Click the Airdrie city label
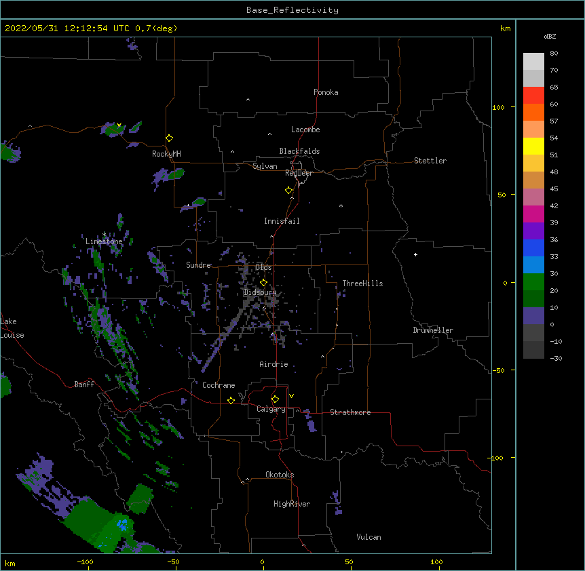The width and height of the screenshot is (585, 571). click(x=273, y=364)
